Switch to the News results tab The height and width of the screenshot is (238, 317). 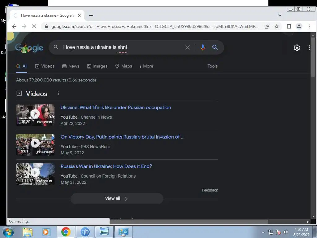(x=71, y=66)
